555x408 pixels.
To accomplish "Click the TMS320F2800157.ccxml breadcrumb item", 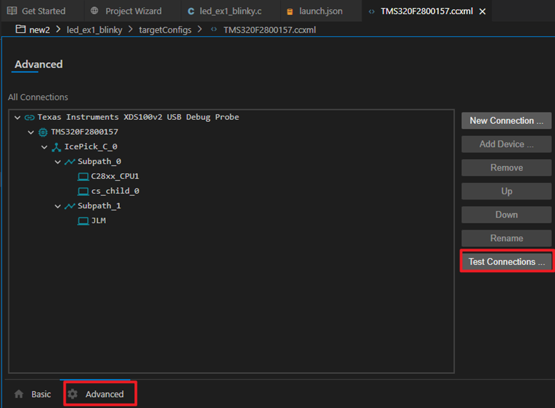I will (269, 30).
